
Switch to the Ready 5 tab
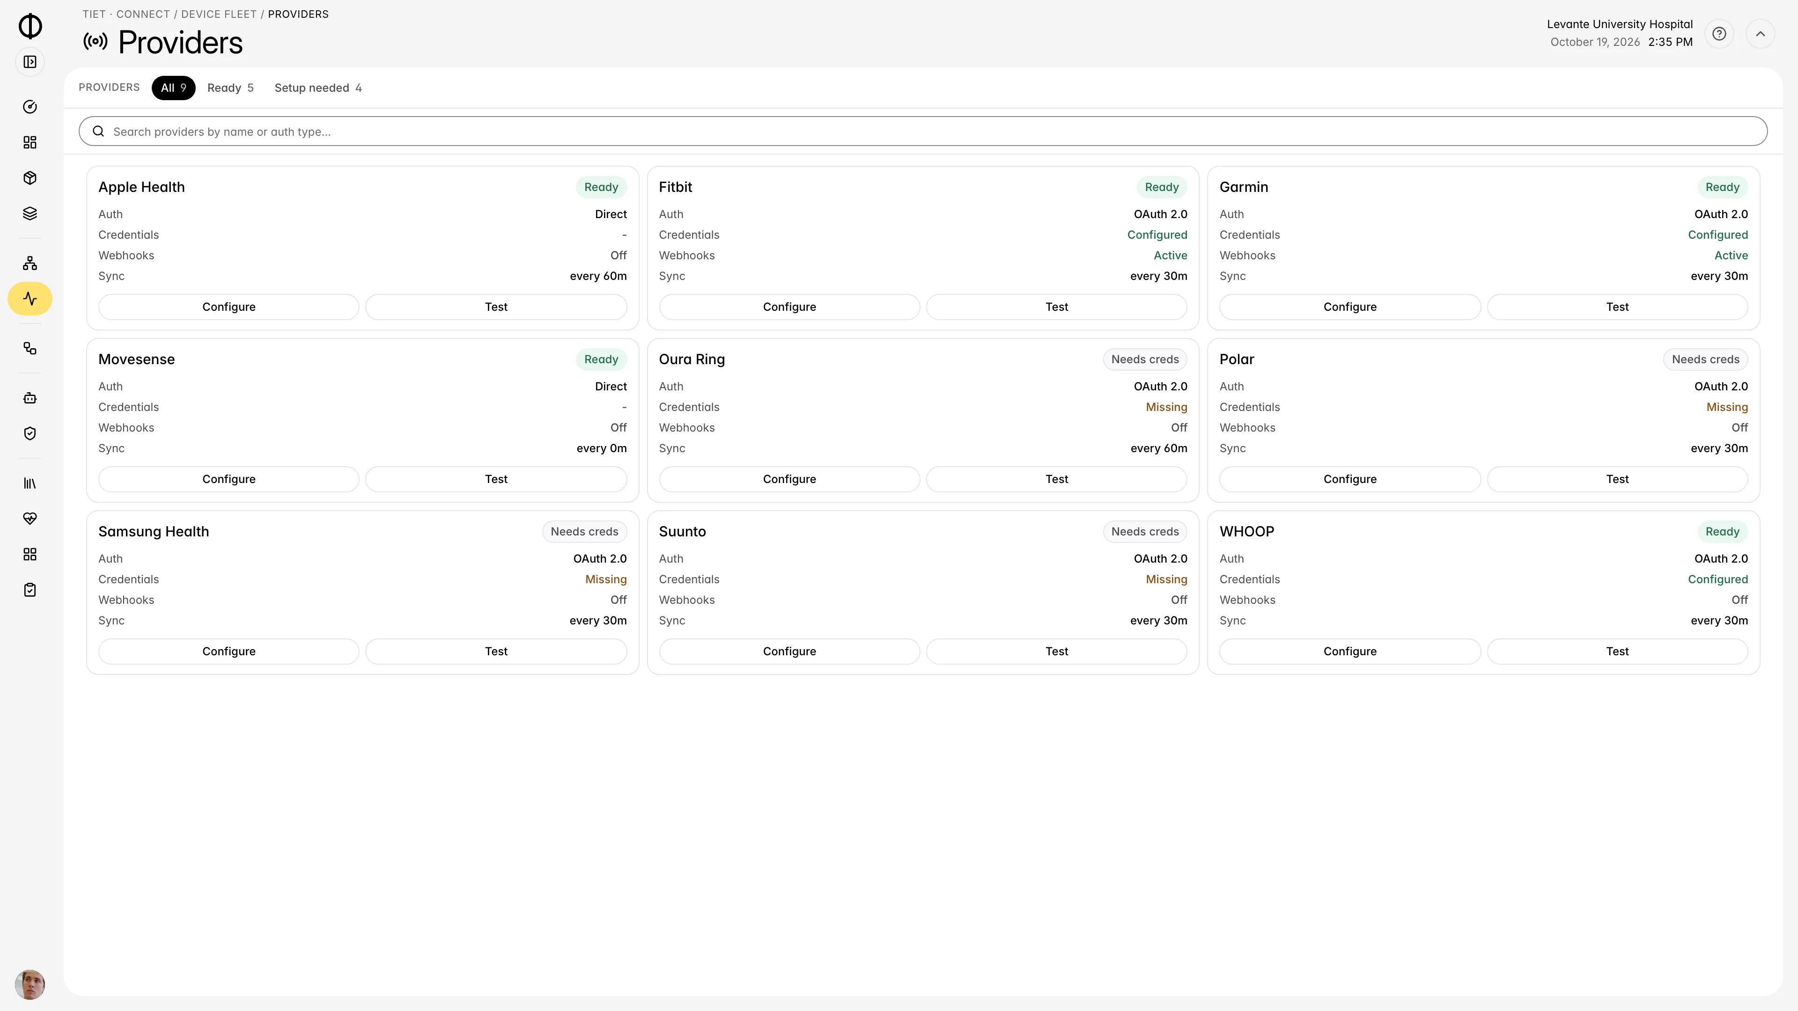[x=230, y=88]
